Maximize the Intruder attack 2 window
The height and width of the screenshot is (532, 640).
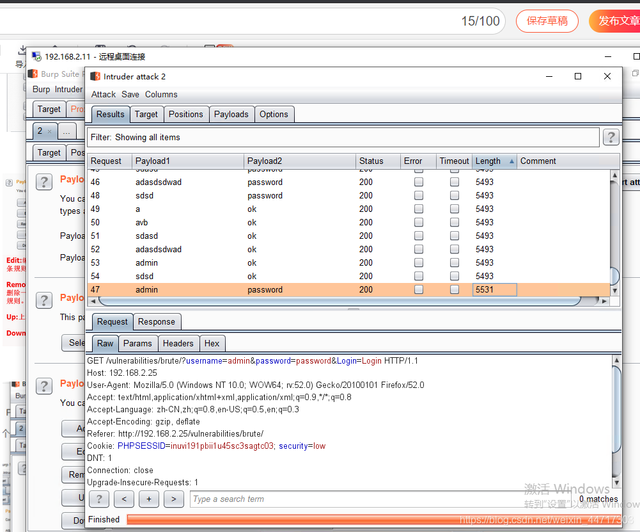tap(578, 76)
